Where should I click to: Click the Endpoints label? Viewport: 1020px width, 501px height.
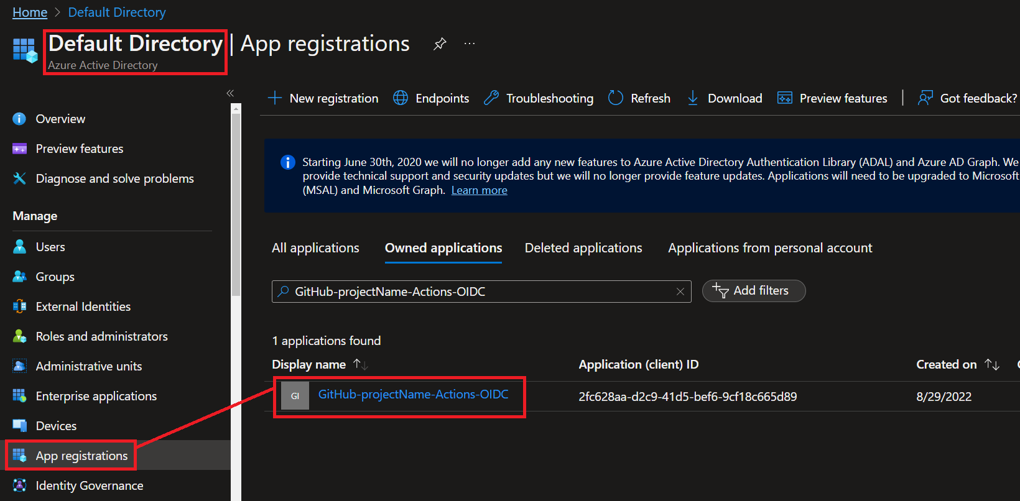click(442, 98)
